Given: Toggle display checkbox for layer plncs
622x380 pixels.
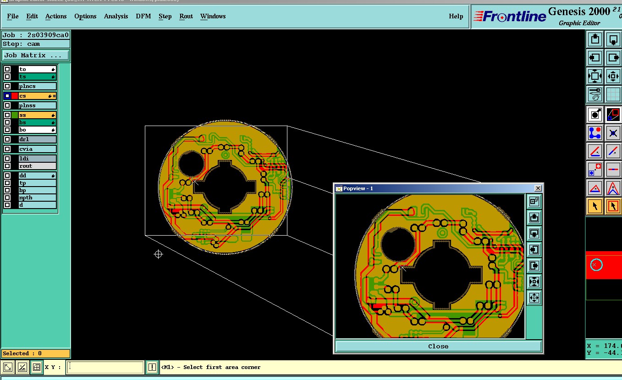Looking at the screenshot, I should tap(7, 86).
